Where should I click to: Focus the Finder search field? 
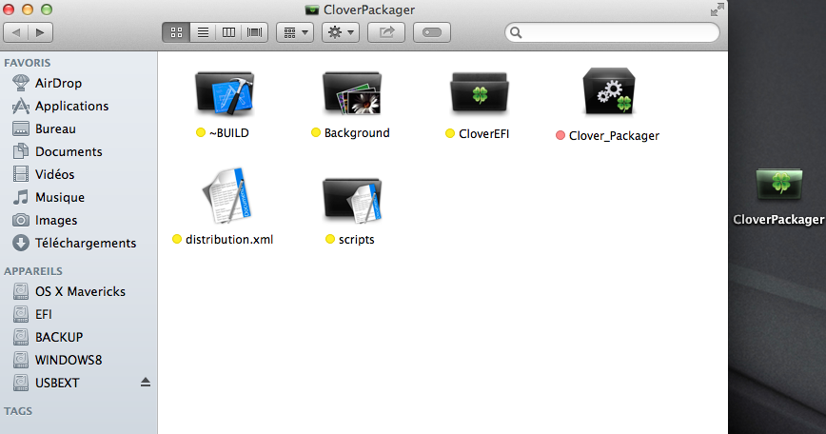612,32
